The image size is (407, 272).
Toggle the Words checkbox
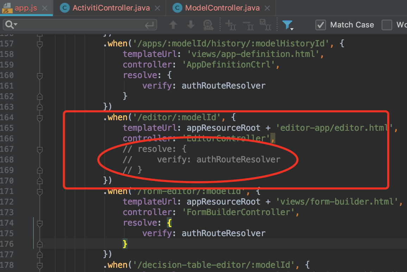[x=387, y=25]
